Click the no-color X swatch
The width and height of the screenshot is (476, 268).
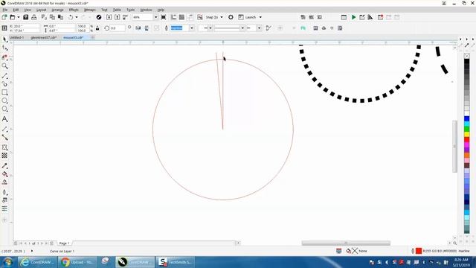point(467,56)
